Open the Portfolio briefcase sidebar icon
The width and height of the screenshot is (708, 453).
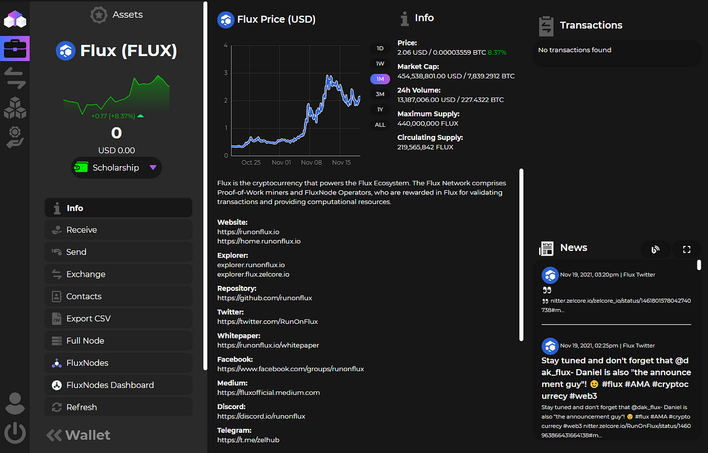tap(15, 48)
